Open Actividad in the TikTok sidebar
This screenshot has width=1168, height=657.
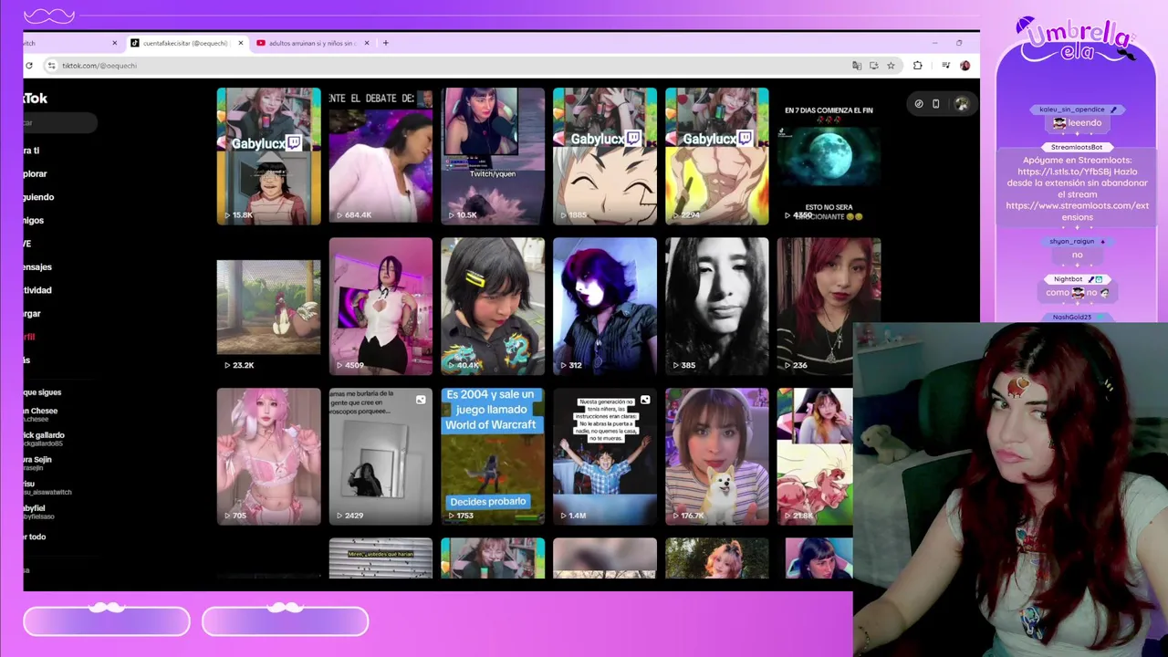pos(37,290)
